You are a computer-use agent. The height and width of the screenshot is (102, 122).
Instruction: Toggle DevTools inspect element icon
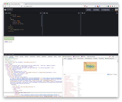5,57
